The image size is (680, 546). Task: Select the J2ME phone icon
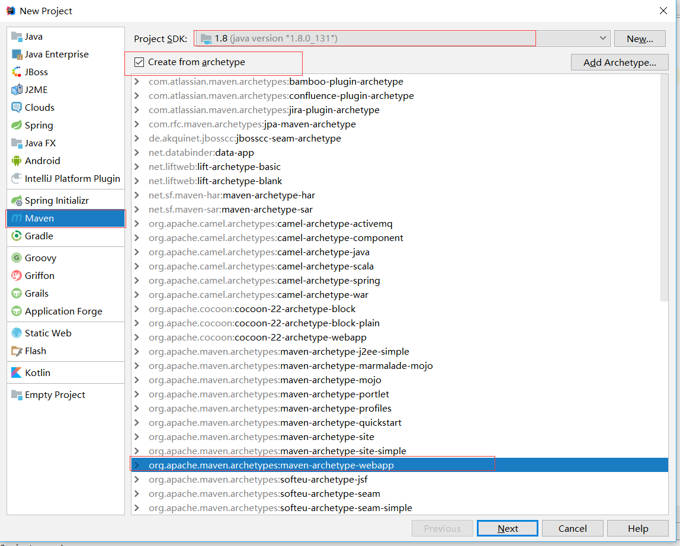click(17, 90)
